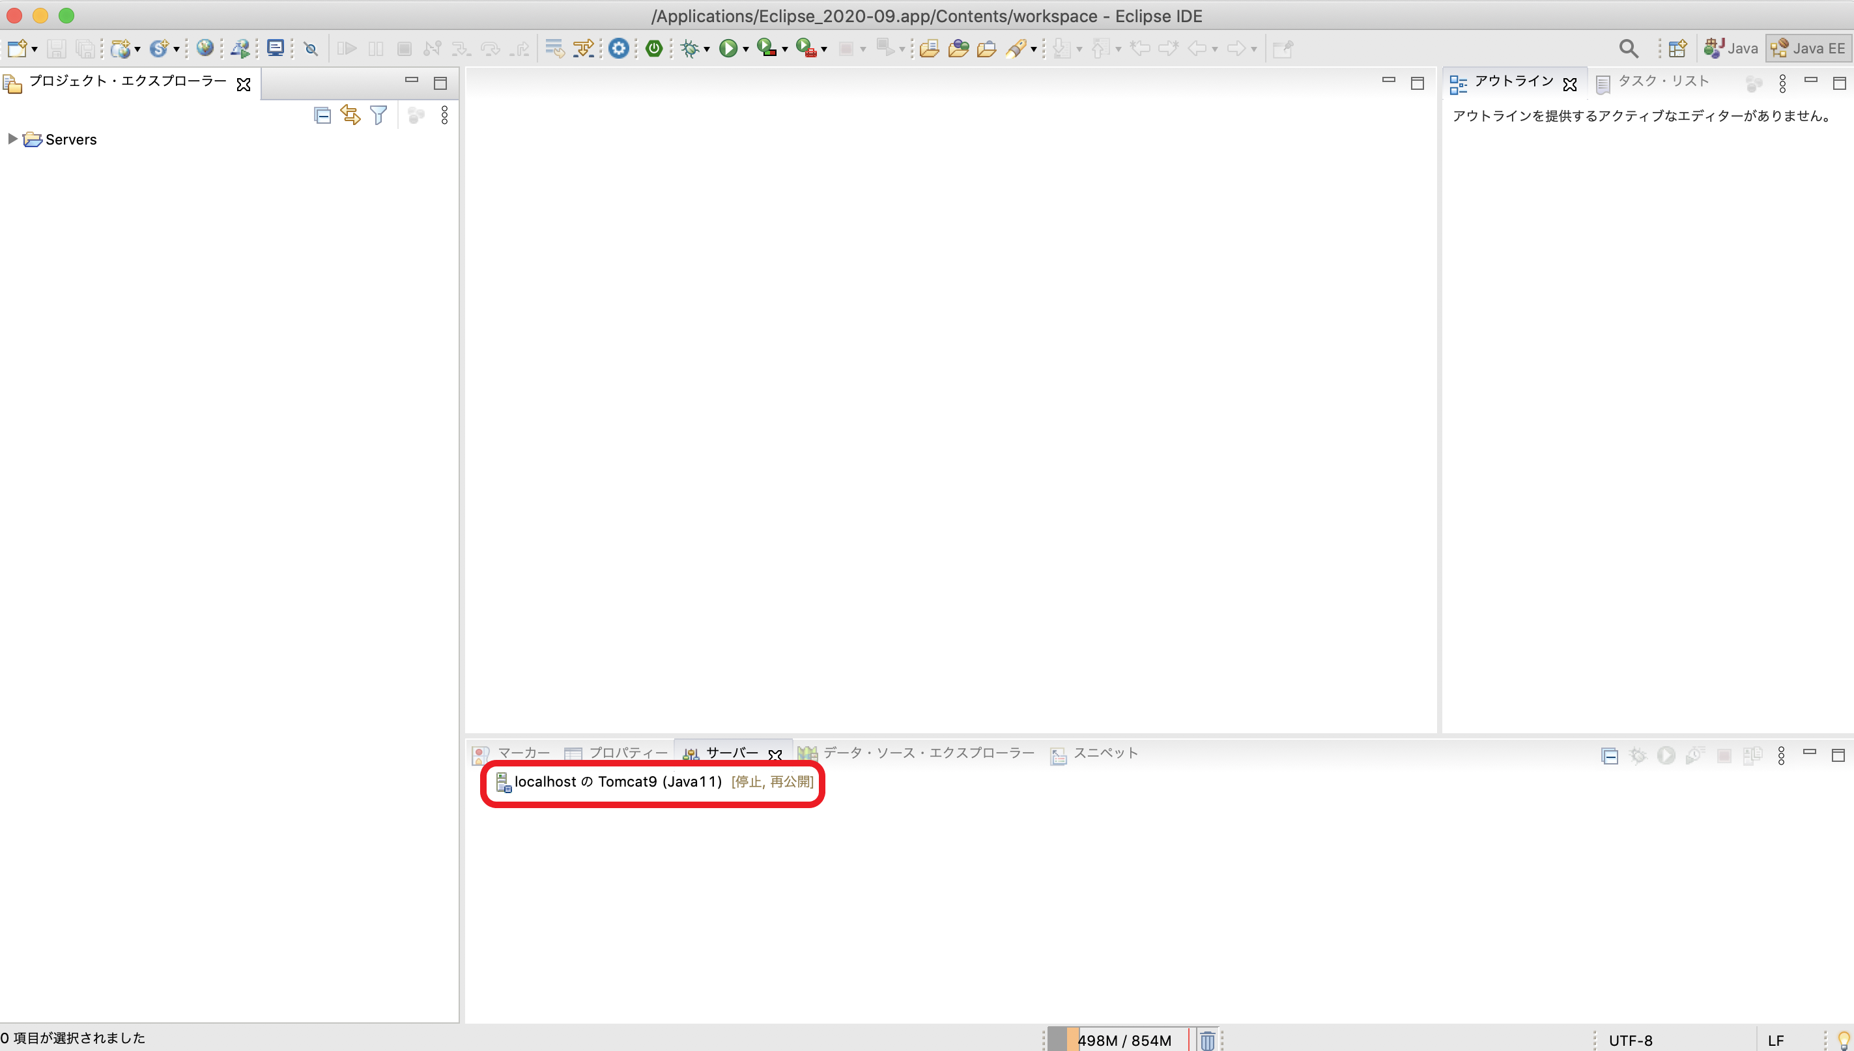Open the Coverage dropdown arrow

(x=785, y=49)
